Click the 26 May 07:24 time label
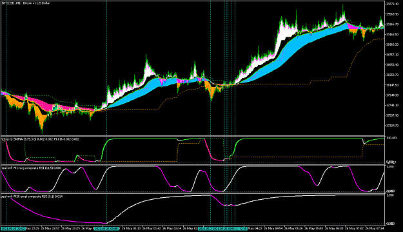403x232 pixels. [x=375, y=228]
